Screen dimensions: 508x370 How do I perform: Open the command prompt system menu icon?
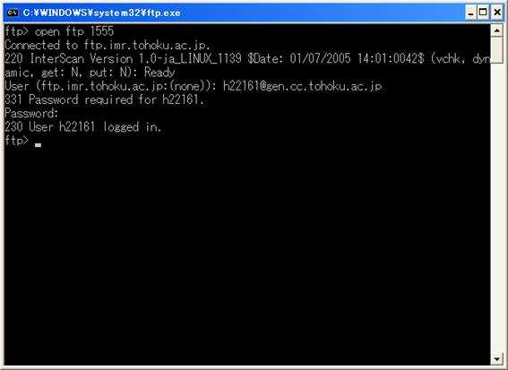[x=13, y=13]
